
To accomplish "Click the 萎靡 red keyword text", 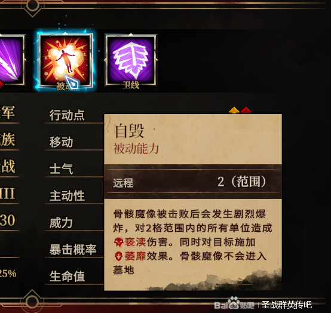I will (x=135, y=256).
